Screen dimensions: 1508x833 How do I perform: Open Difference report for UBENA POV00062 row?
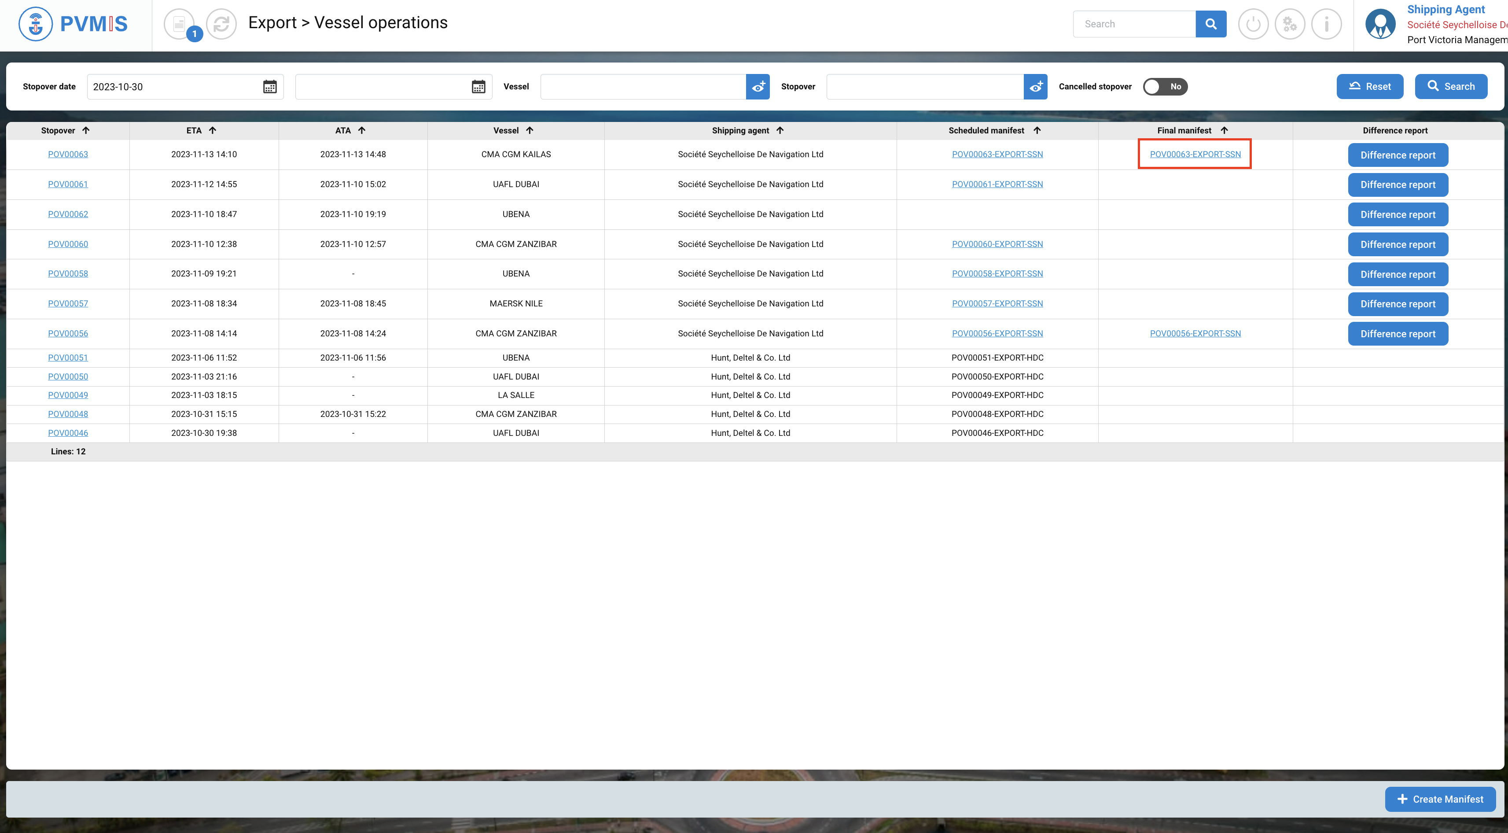[x=1398, y=215]
